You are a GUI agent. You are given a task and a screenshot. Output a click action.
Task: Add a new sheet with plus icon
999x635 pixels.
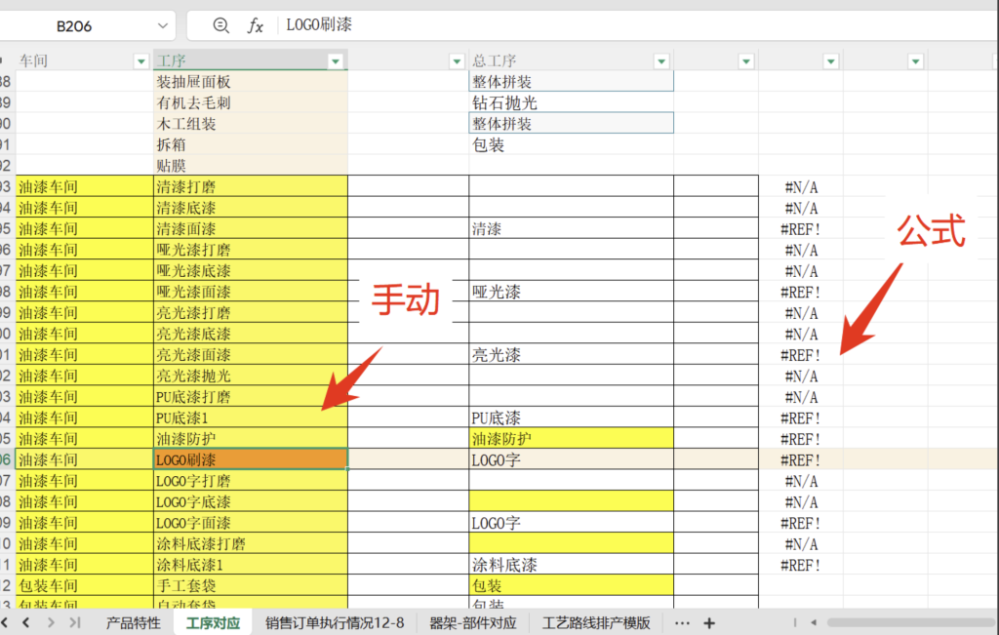point(709,623)
